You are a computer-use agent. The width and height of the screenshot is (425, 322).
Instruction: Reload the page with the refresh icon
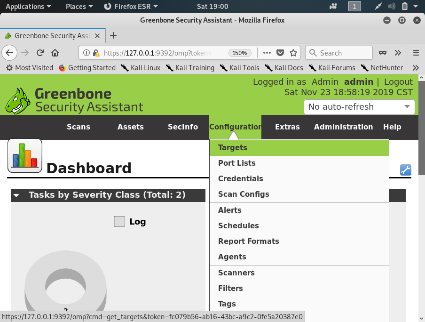(40, 53)
